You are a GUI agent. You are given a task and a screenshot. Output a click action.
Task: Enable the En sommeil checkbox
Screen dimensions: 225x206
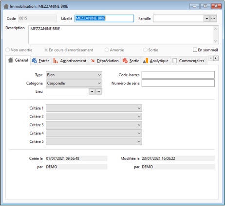[x=195, y=50]
